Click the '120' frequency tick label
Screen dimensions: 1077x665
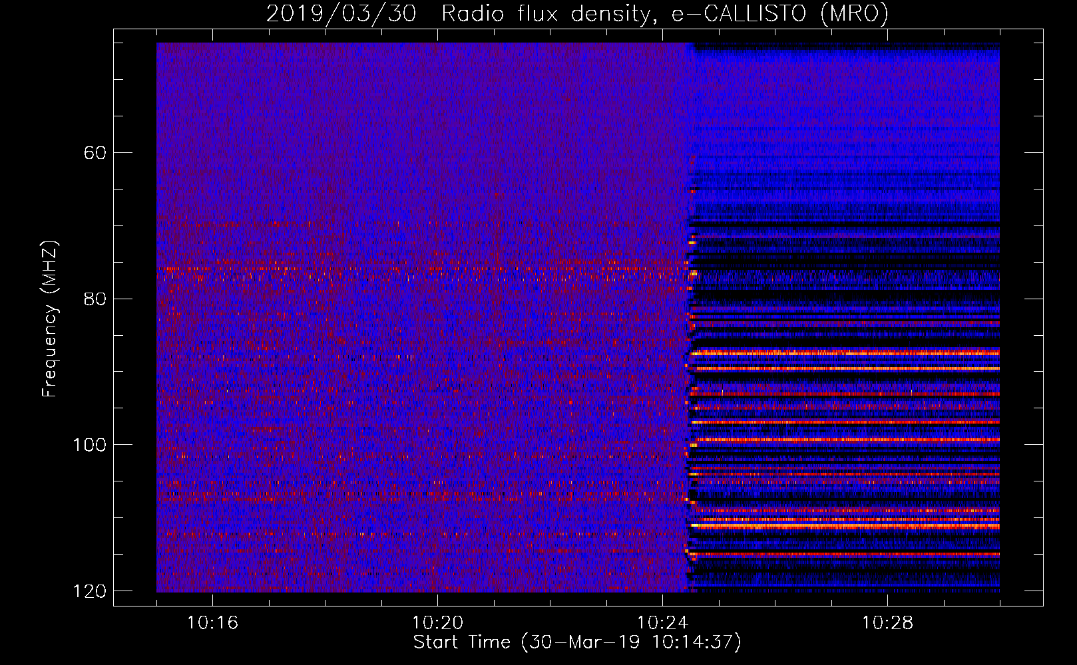[89, 591]
